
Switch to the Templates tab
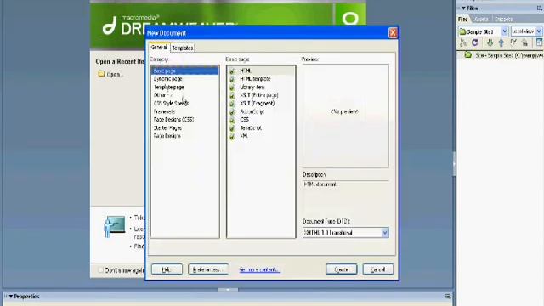click(183, 48)
